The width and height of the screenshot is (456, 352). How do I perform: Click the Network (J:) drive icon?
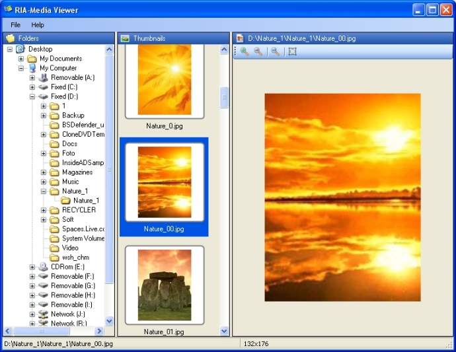pos(43,314)
